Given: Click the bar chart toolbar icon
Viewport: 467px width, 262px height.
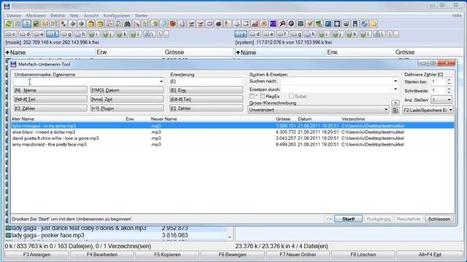Looking at the screenshot, I should tap(255, 24).
